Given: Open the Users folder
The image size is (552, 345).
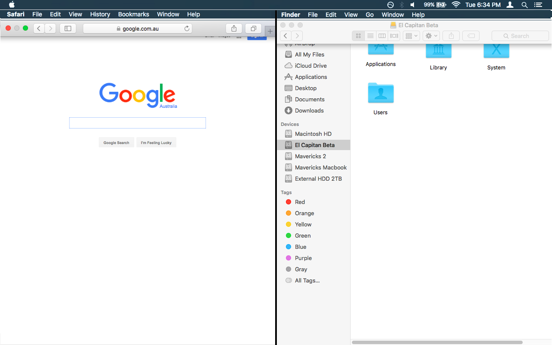Looking at the screenshot, I should [381, 98].
